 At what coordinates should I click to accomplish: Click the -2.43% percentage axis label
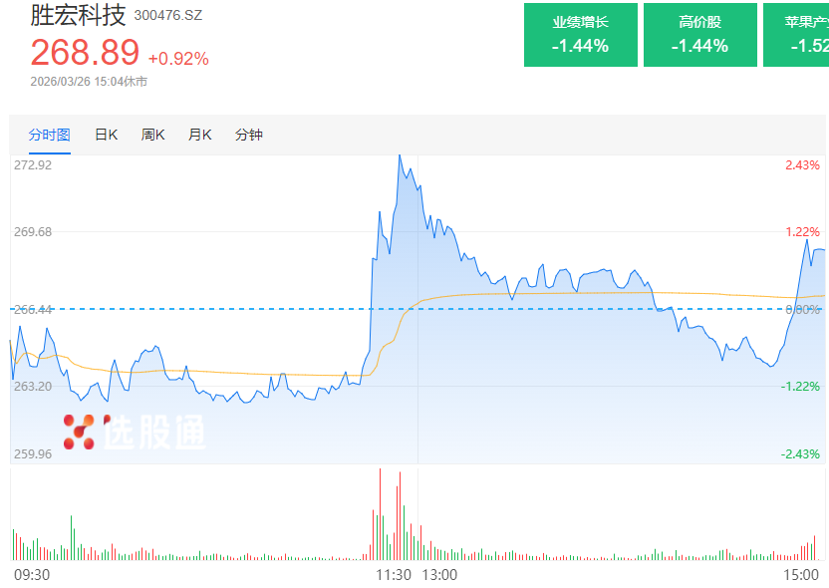coord(802,454)
